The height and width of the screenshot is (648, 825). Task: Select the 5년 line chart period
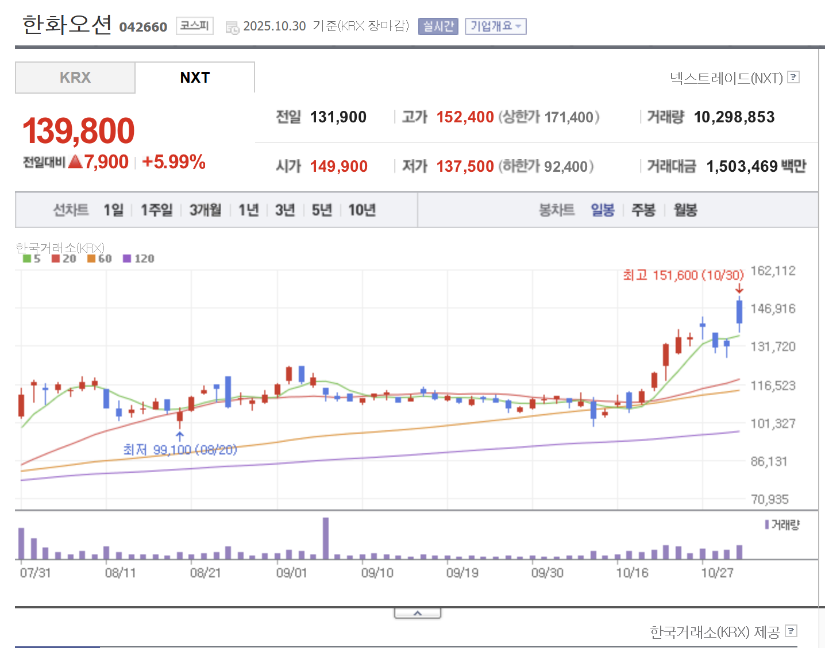tap(322, 210)
